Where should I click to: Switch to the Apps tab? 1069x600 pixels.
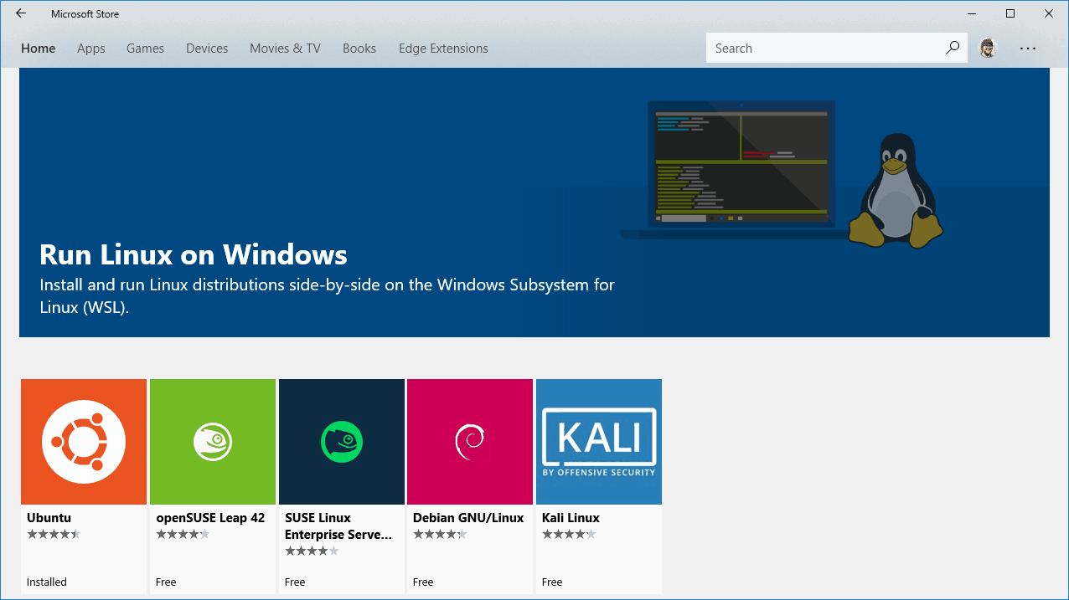(90, 48)
